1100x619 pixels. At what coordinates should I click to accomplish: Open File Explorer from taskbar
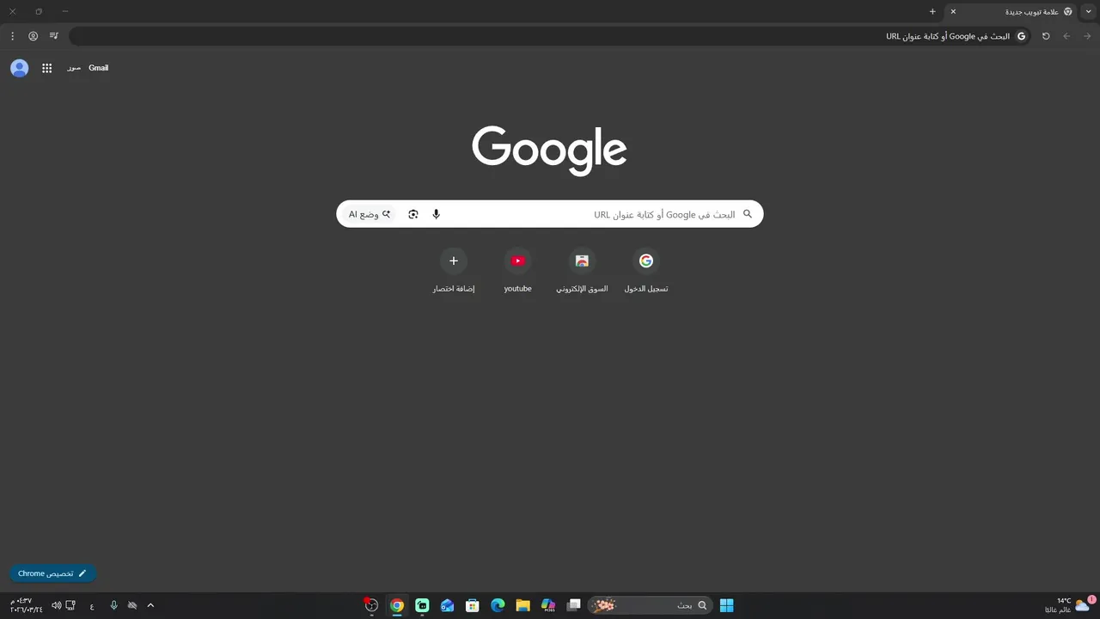pyautogui.click(x=522, y=605)
